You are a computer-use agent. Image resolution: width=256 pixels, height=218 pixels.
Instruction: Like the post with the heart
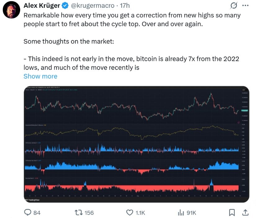point(130,213)
